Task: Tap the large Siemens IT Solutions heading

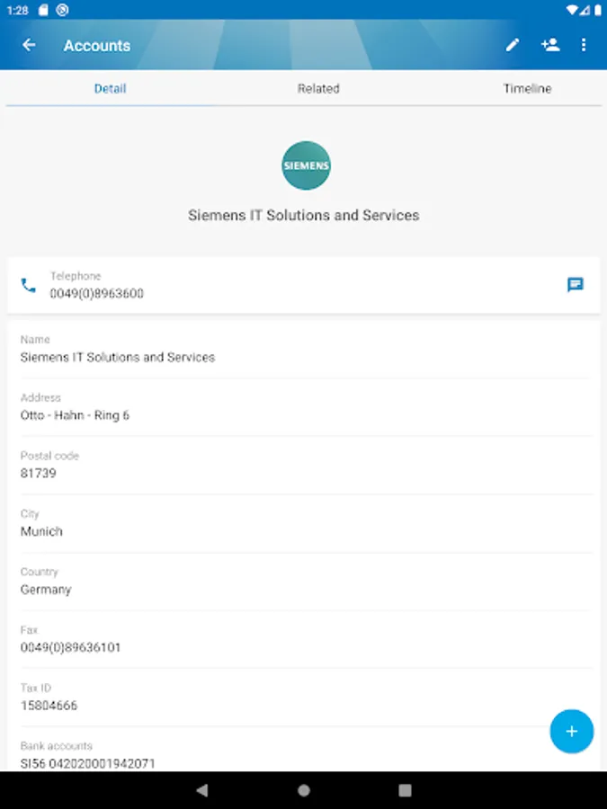Action: pos(304,215)
